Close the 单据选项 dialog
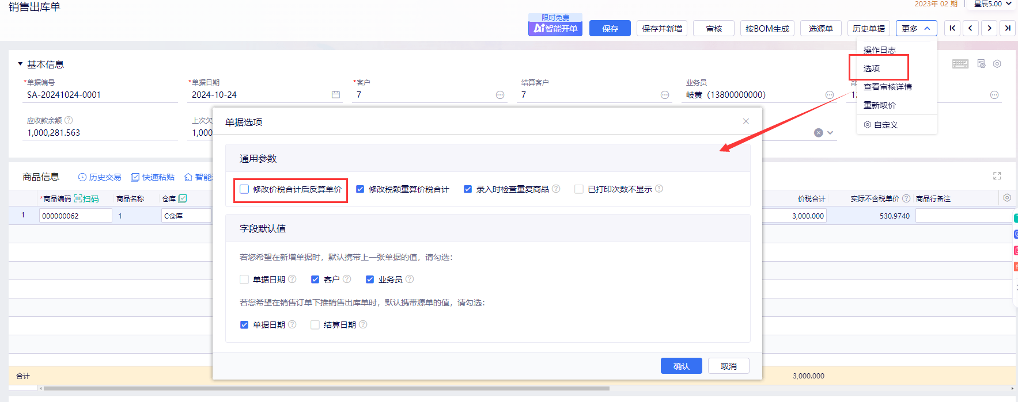The width and height of the screenshot is (1018, 402). [x=746, y=121]
